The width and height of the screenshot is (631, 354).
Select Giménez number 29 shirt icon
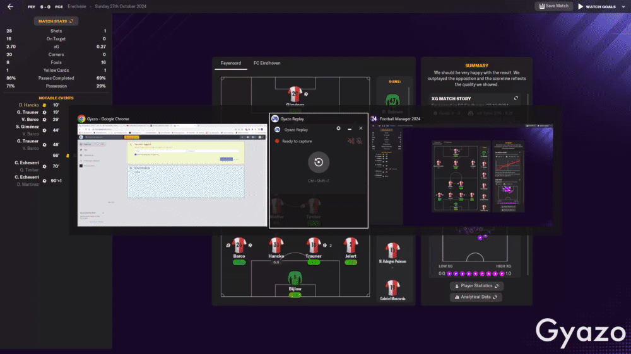(295, 94)
